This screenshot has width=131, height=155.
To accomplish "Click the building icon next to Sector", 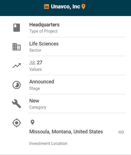I will click(17, 47).
